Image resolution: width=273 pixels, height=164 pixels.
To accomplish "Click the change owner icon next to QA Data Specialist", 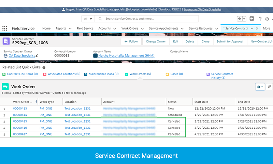I will (37, 56).
